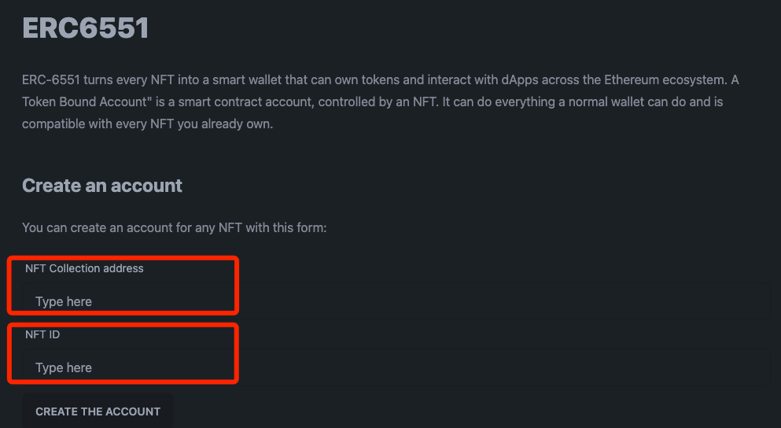Viewport: 781px width, 428px height.
Task: Click the "NFT Collection address" field label
Action: tap(84, 268)
